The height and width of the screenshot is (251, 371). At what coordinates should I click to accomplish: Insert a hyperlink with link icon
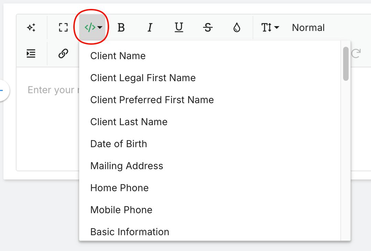[x=63, y=54]
